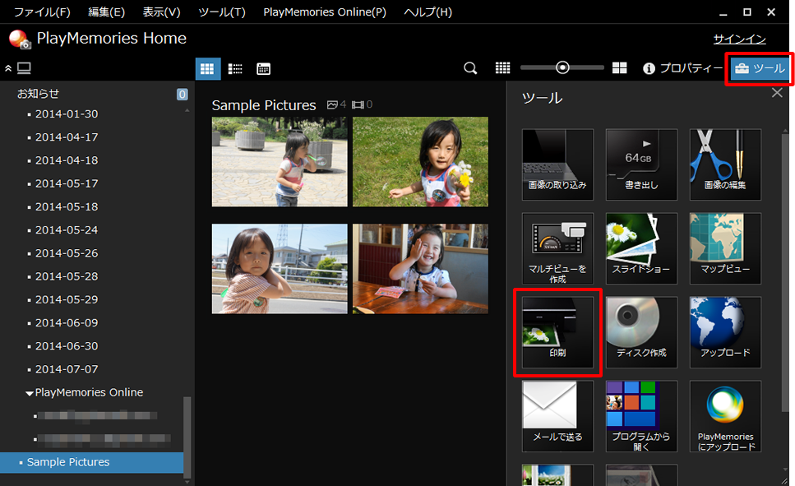
Task: Open 画像の取り込み import tool
Action: (x=557, y=164)
